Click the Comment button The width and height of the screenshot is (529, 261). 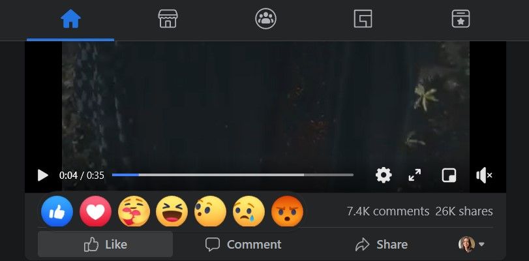pos(243,244)
